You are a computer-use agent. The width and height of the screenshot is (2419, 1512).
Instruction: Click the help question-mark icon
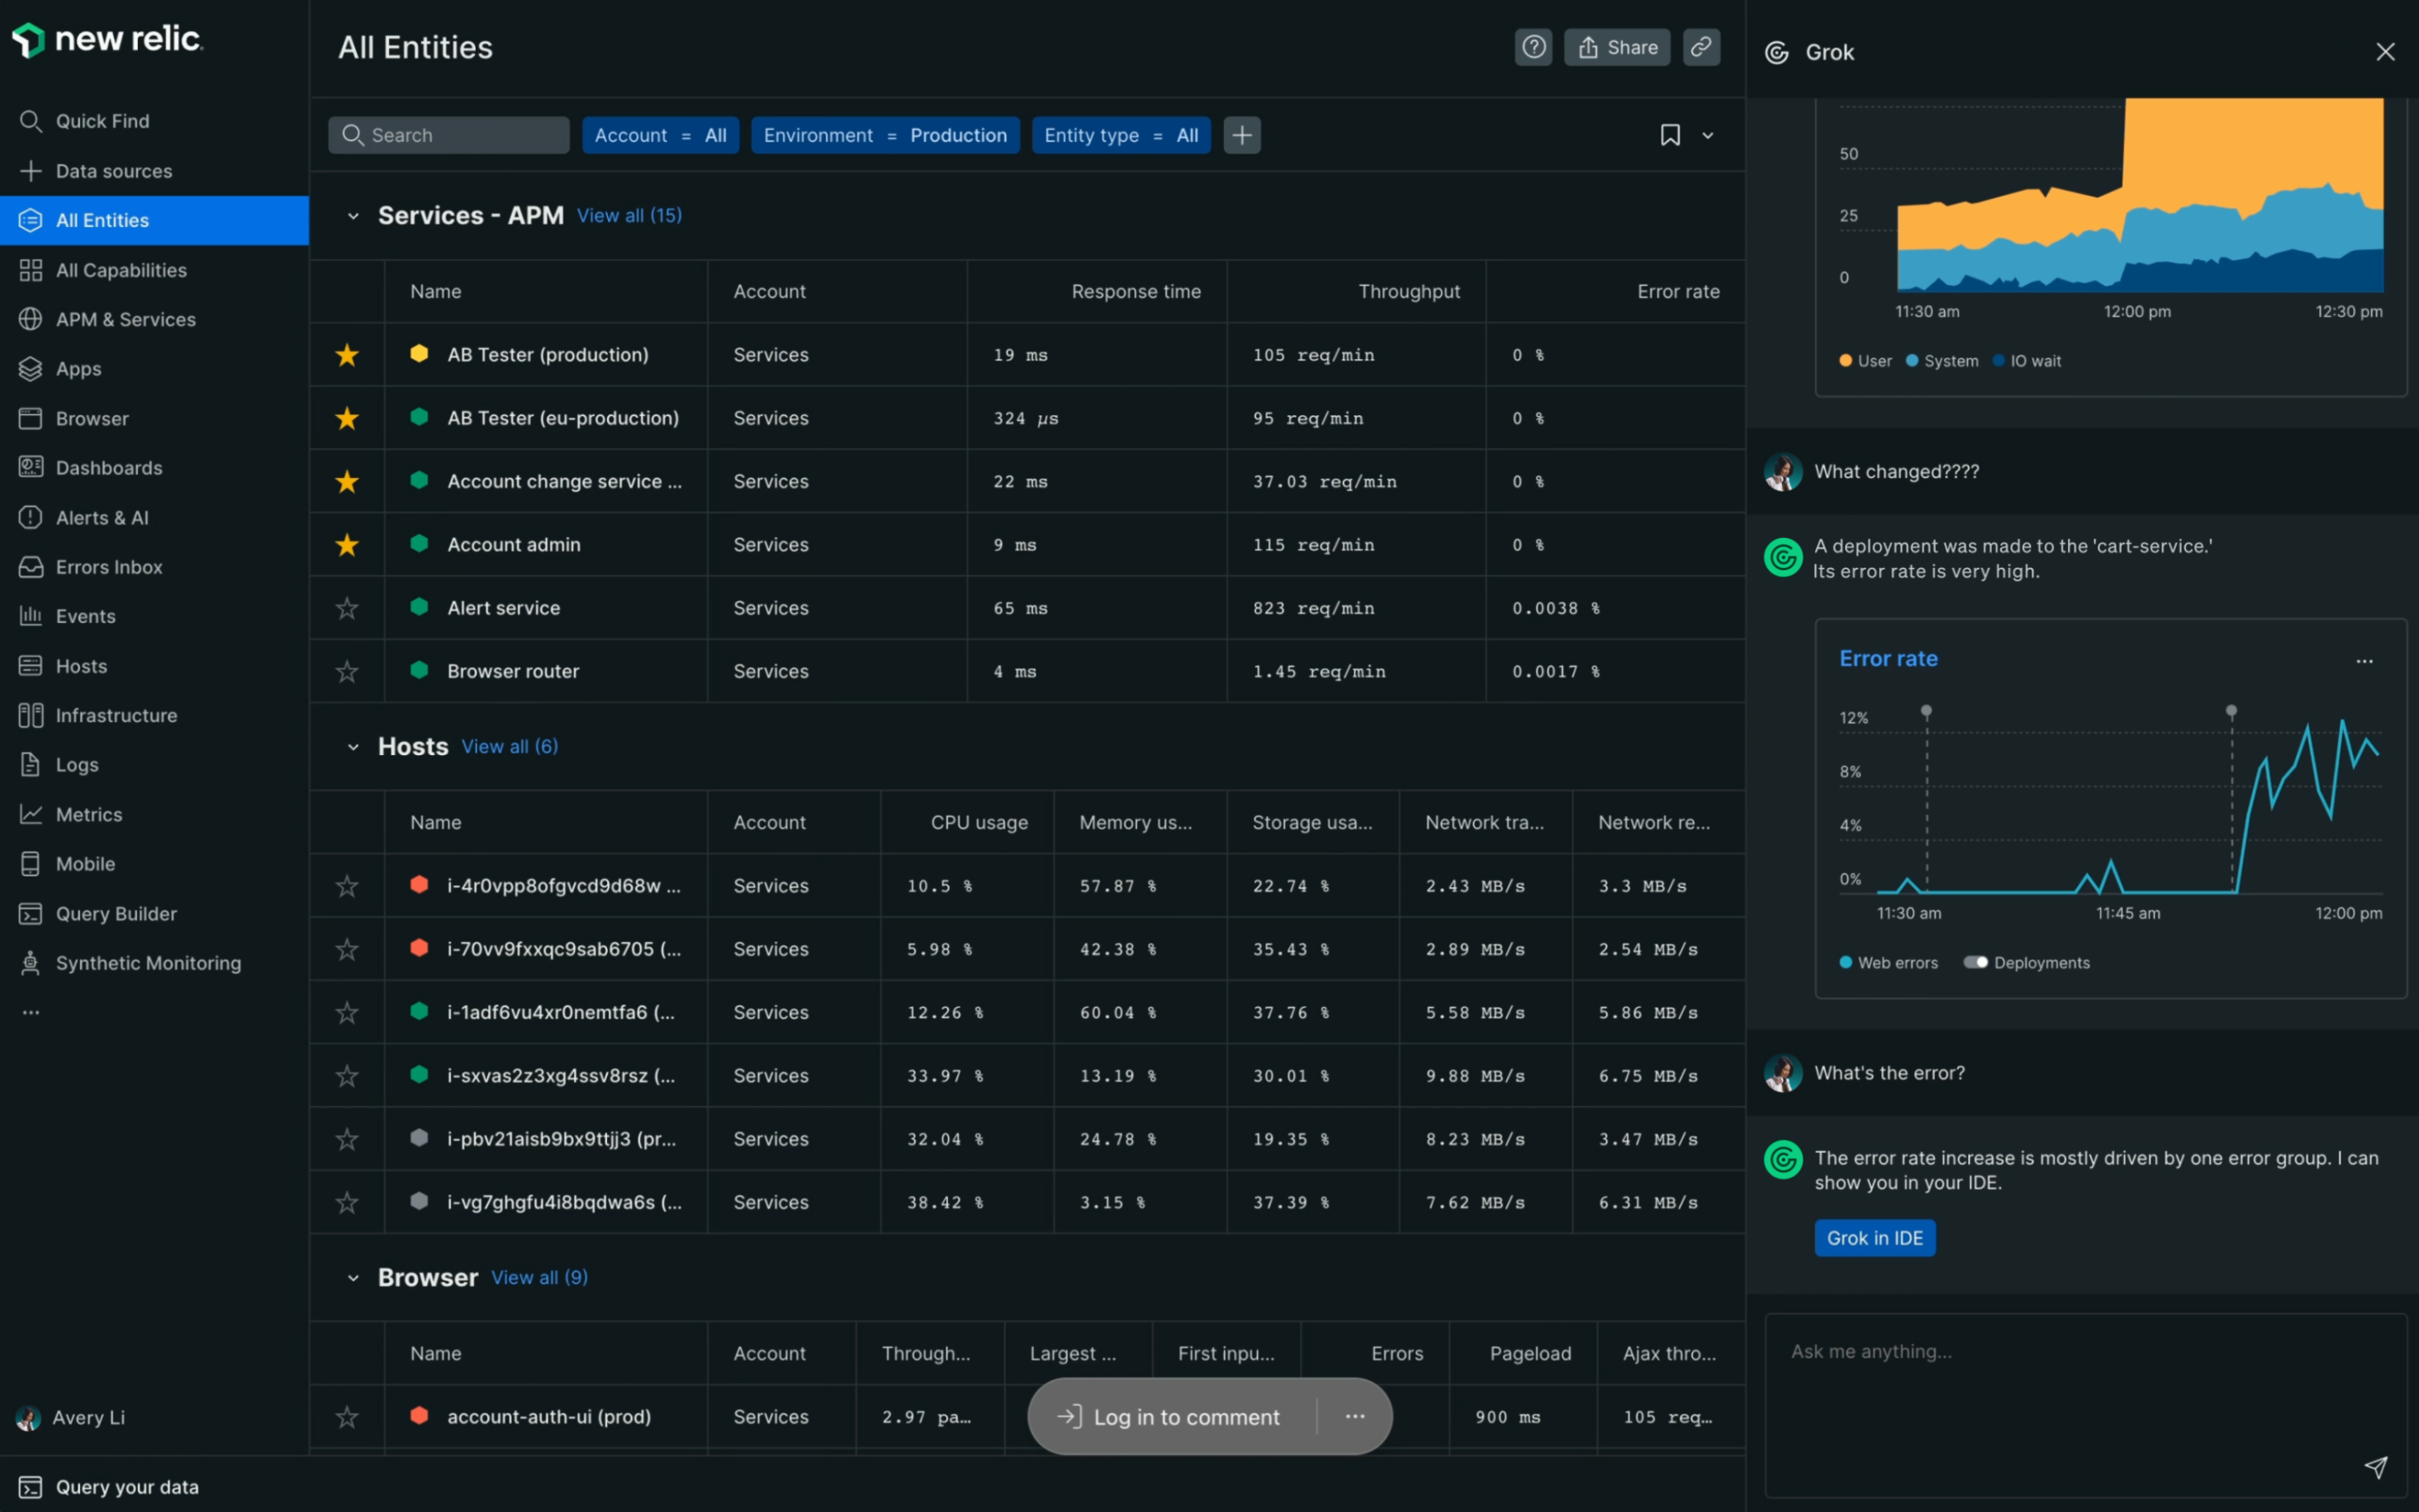tap(1533, 46)
